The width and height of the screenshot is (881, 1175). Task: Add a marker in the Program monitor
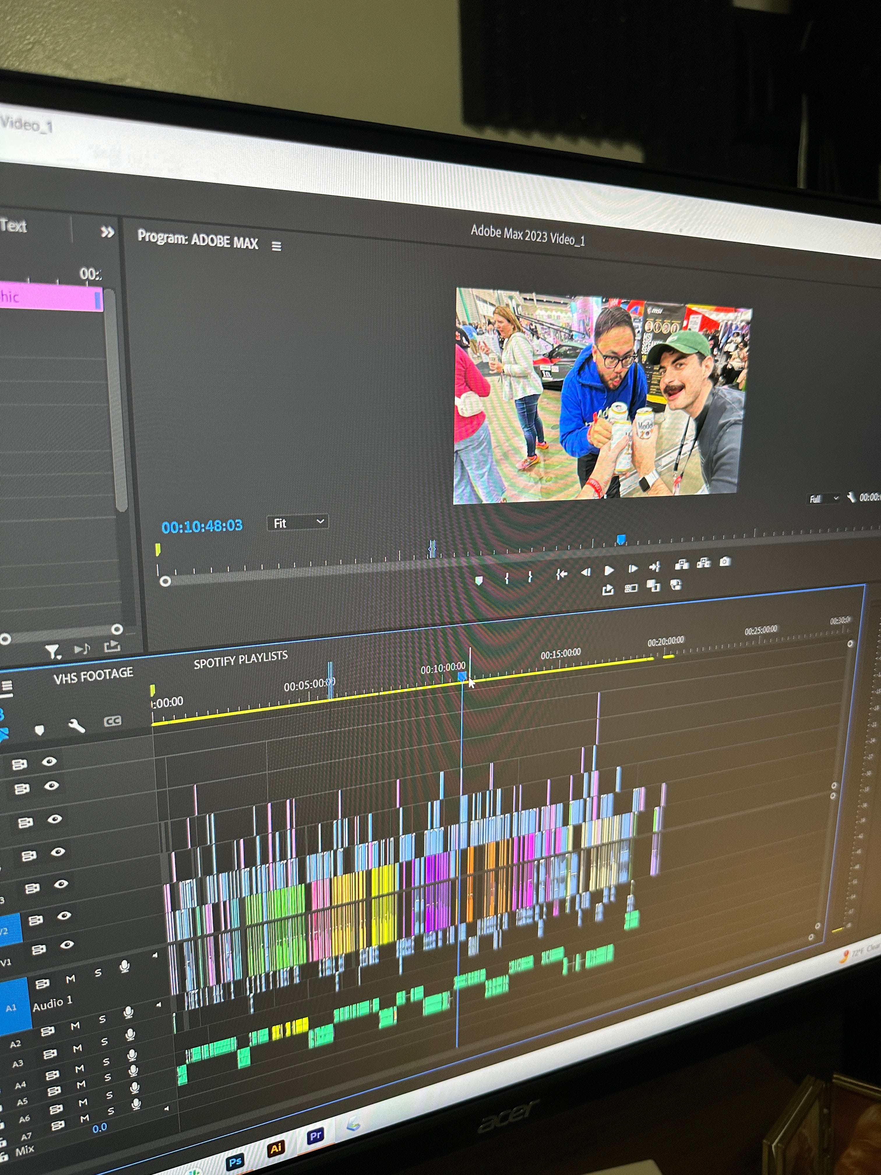click(x=479, y=581)
